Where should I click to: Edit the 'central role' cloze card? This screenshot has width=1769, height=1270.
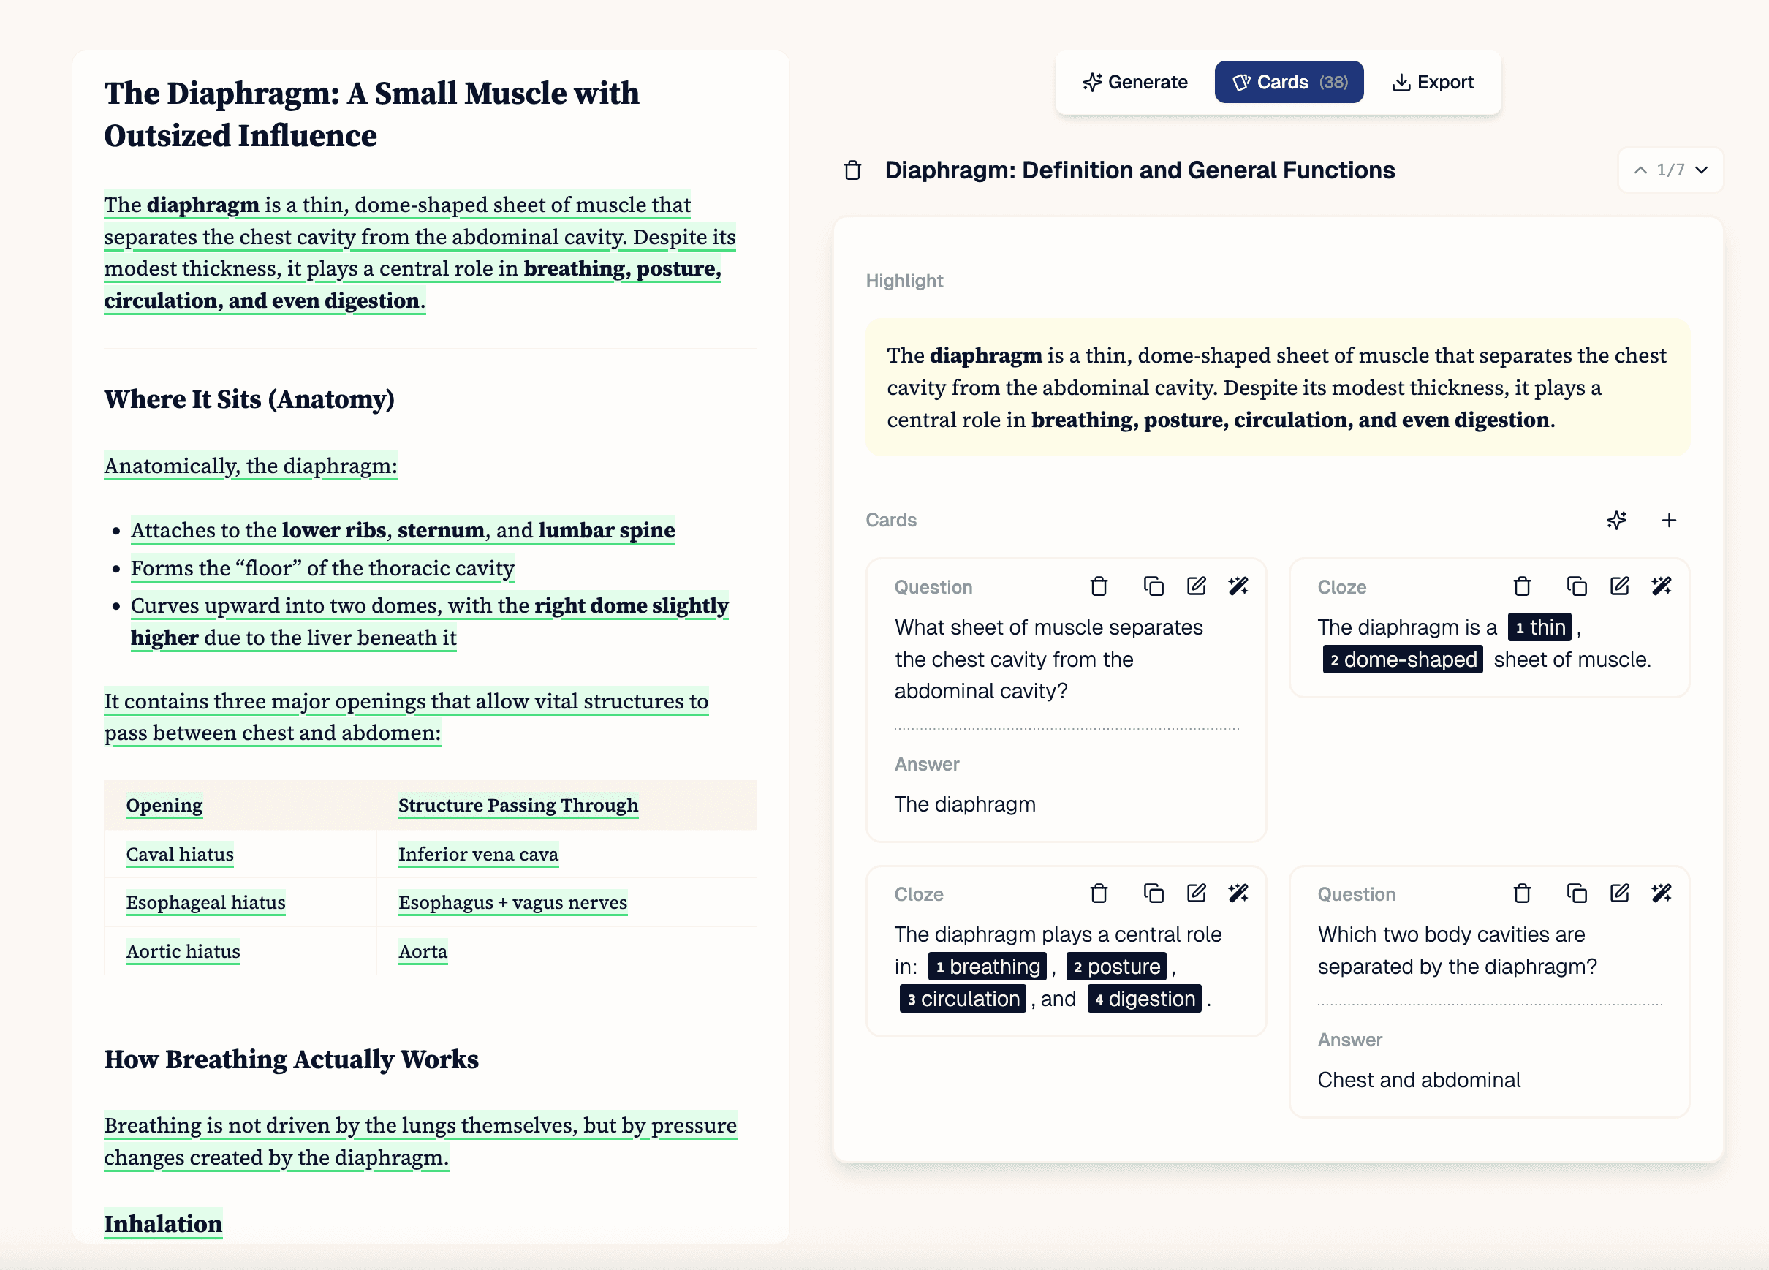[1197, 894]
